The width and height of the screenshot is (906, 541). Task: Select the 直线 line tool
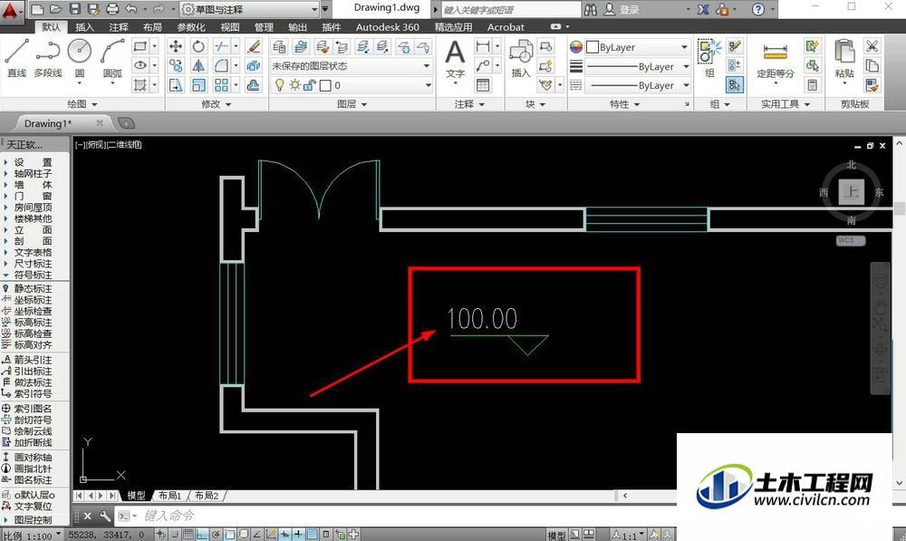point(16,57)
